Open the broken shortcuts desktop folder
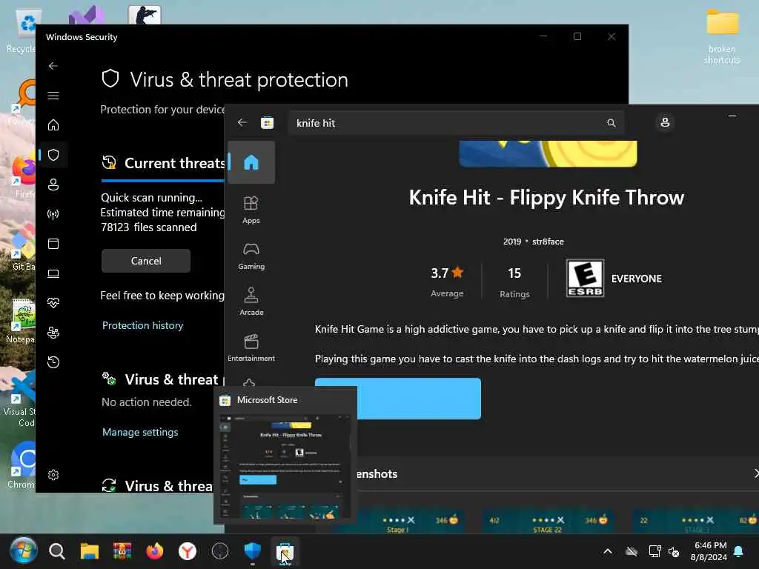 point(722,36)
